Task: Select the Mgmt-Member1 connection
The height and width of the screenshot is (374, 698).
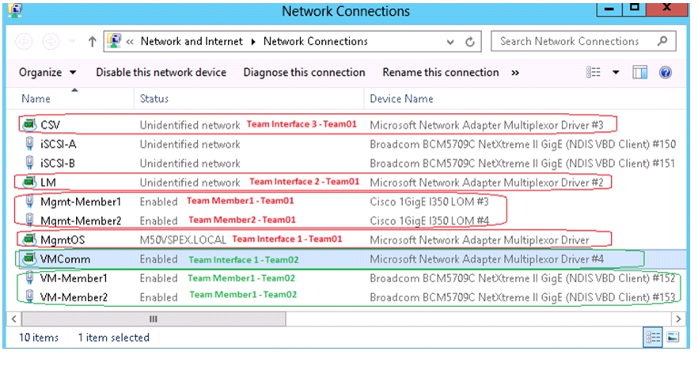Action: click(x=81, y=202)
